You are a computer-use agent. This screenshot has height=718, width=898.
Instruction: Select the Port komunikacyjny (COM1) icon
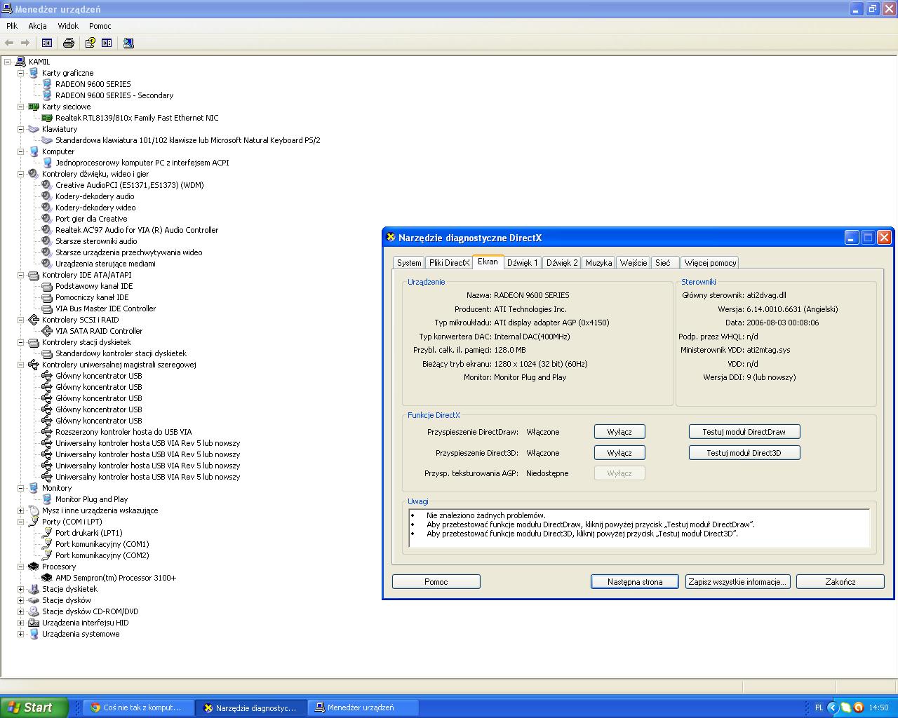coord(47,544)
